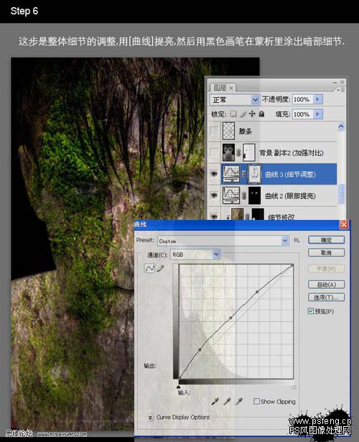
Task: Open the Preset options icon beside Custom
Action: coord(297,240)
